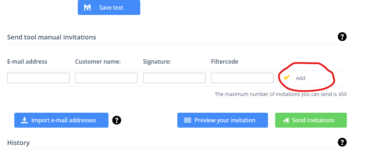Show help for the History section
This screenshot has height=155, width=374.
(x=342, y=143)
